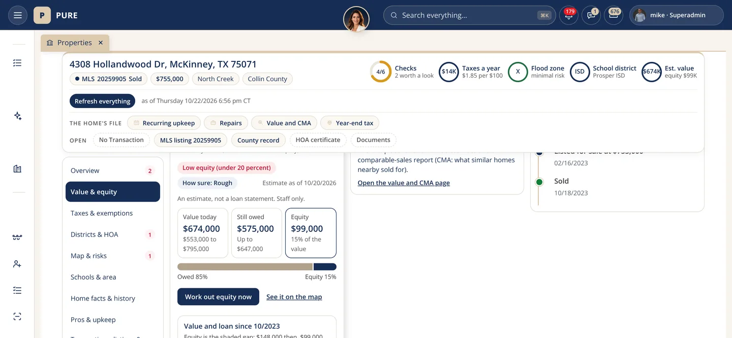This screenshot has width=732, height=338.
Task: Follow Open the value and CMA page link
Action: coord(404,183)
